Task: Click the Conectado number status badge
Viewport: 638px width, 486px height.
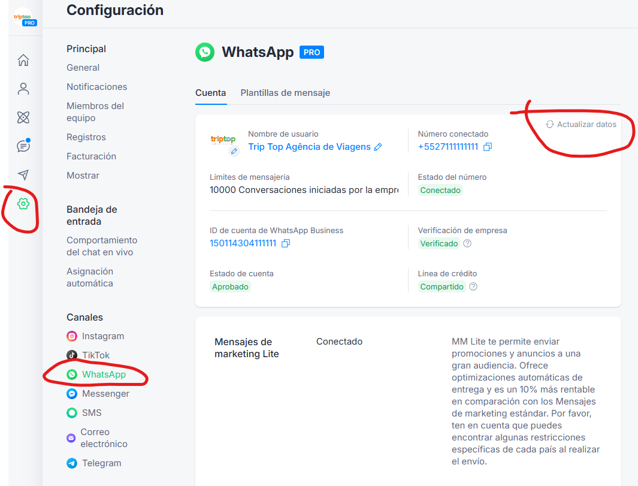Action: tap(440, 190)
